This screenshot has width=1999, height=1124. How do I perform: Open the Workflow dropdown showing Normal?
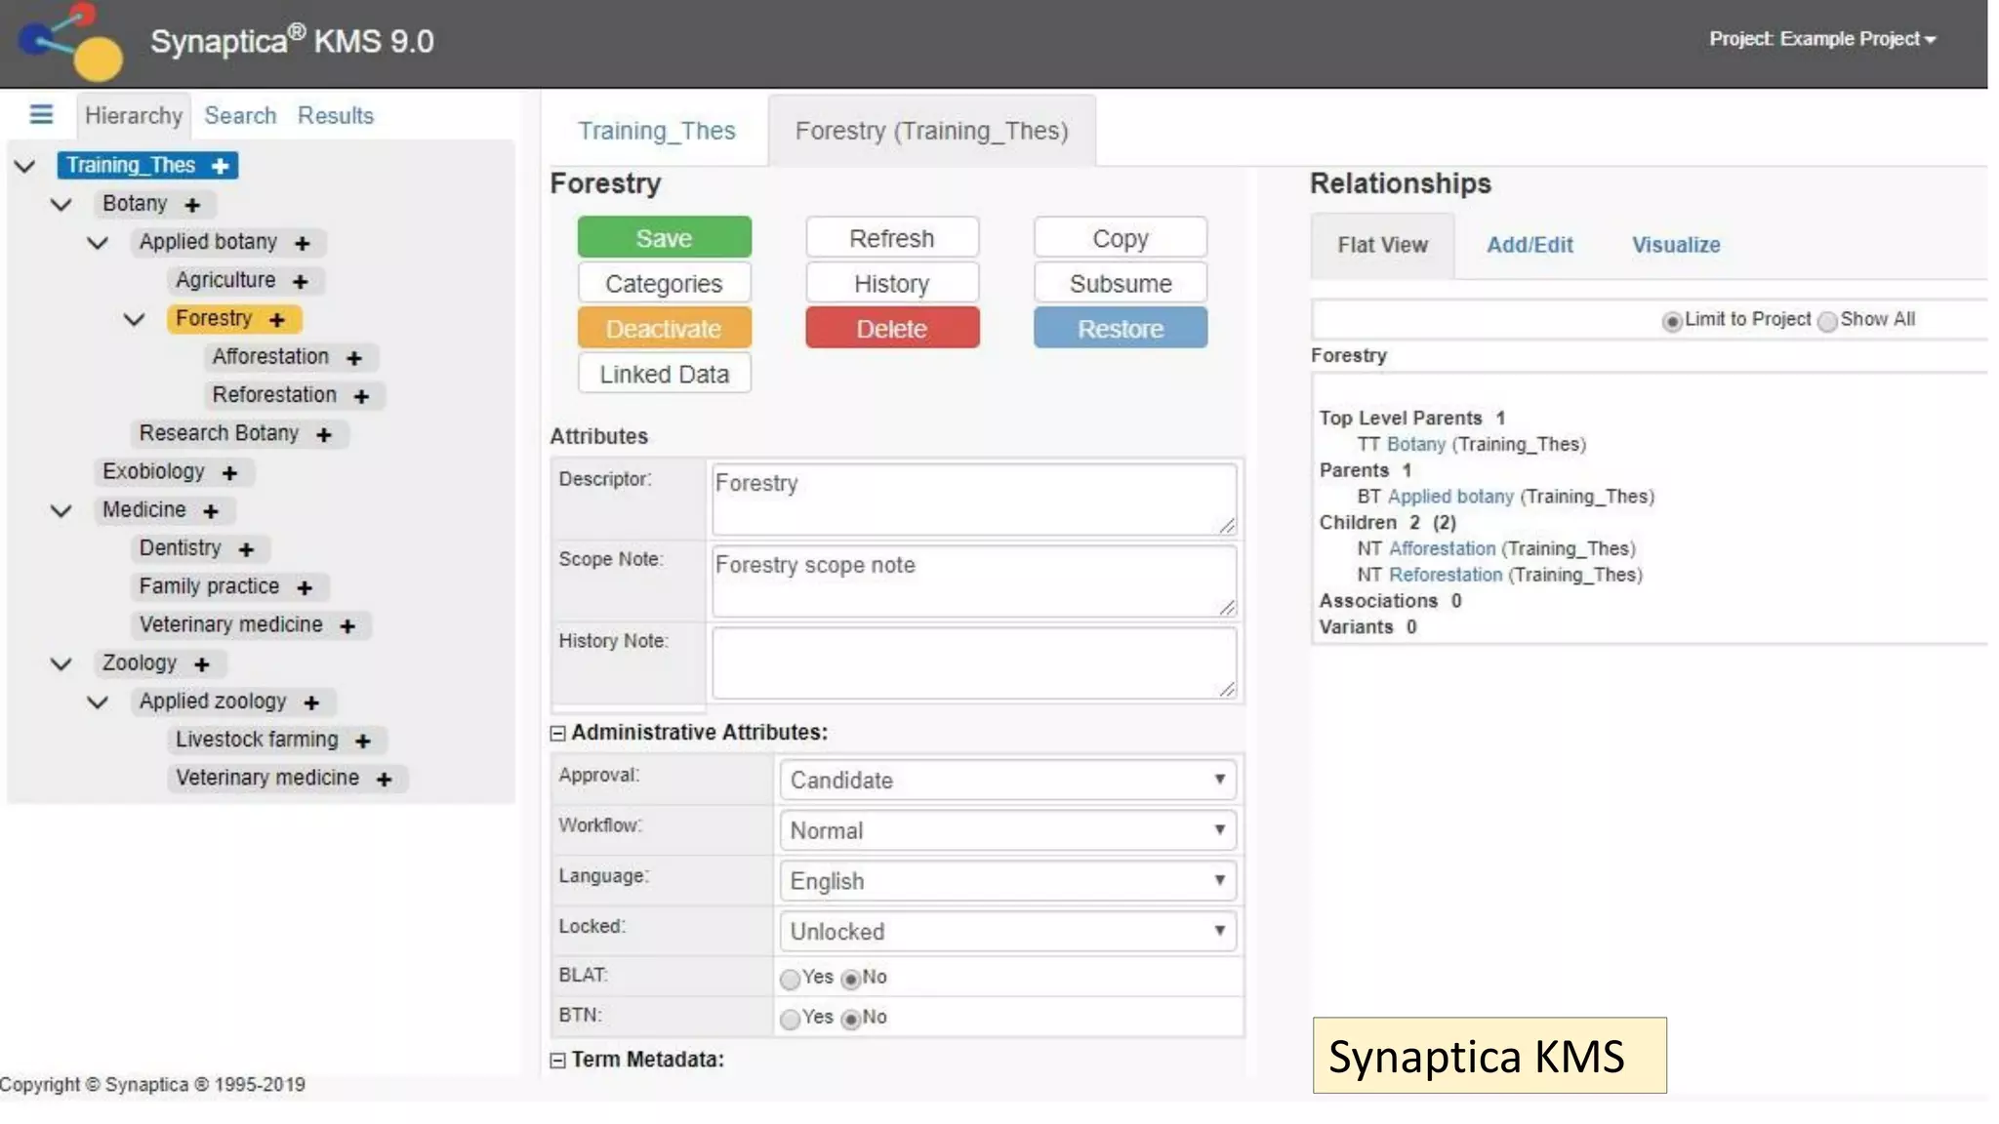point(1007,830)
